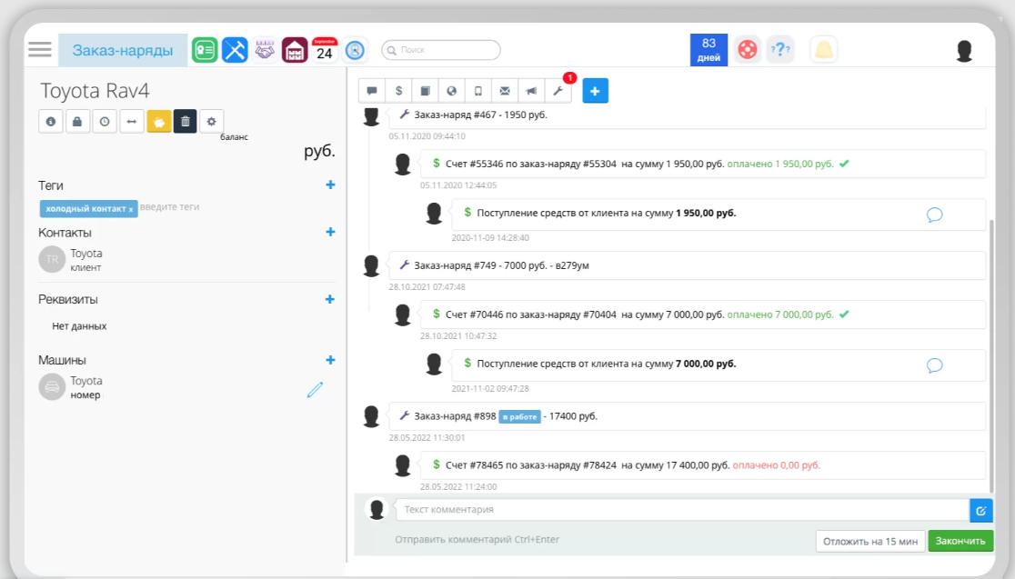Open the blue tools work orders icon
The image size is (1015, 579).
(235, 50)
